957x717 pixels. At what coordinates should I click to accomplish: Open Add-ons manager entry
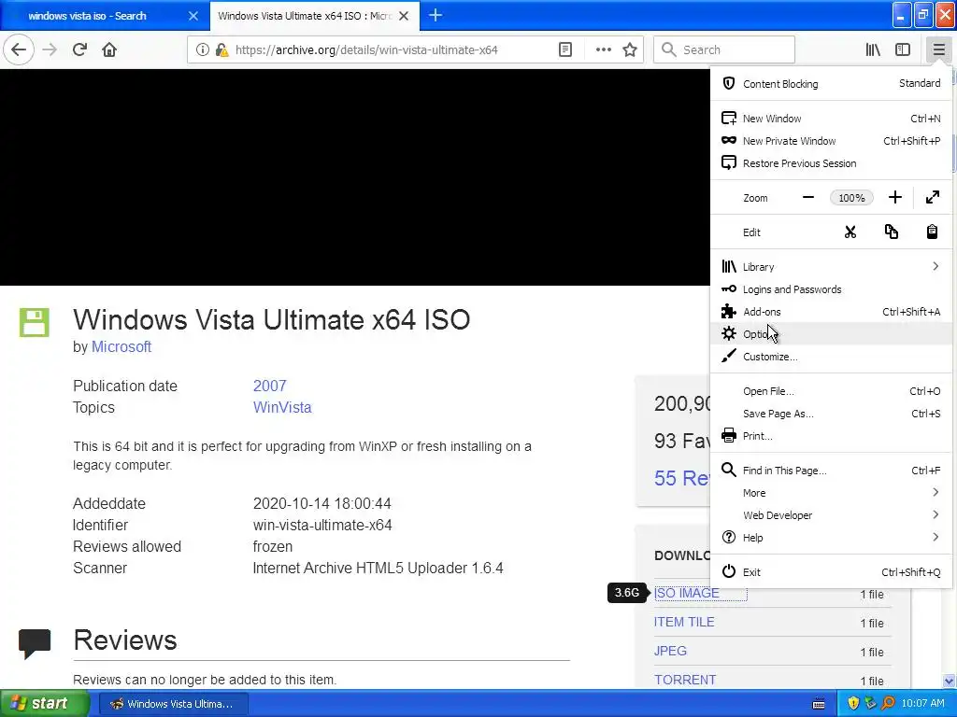[831, 312]
